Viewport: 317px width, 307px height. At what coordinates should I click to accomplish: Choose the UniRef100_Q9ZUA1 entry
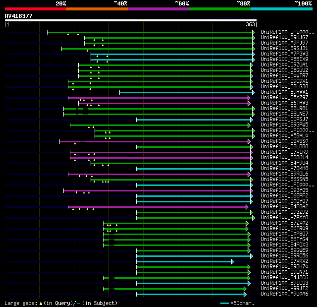click(x=284, y=65)
